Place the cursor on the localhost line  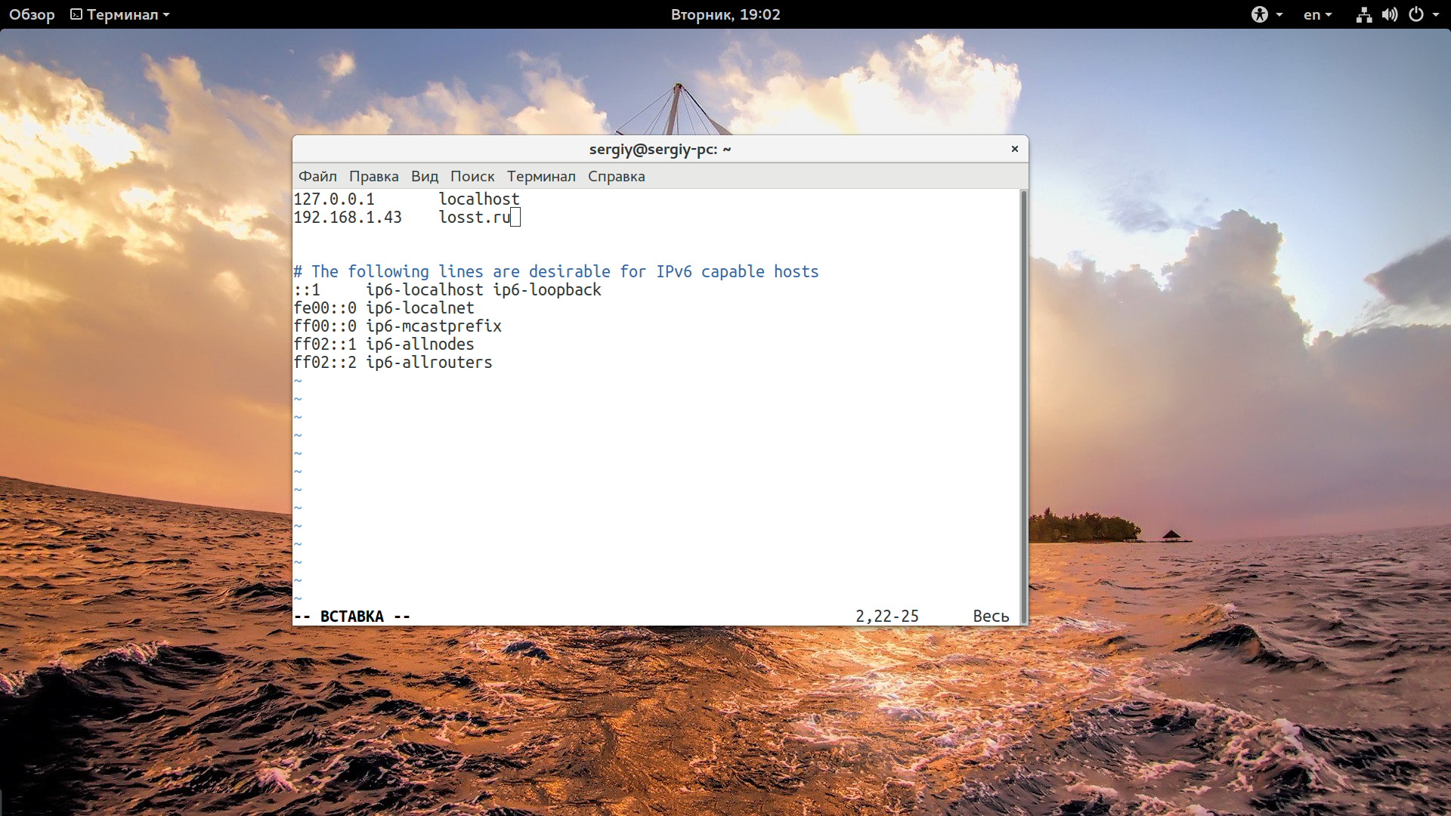pyautogui.click(x=479, y=199)
